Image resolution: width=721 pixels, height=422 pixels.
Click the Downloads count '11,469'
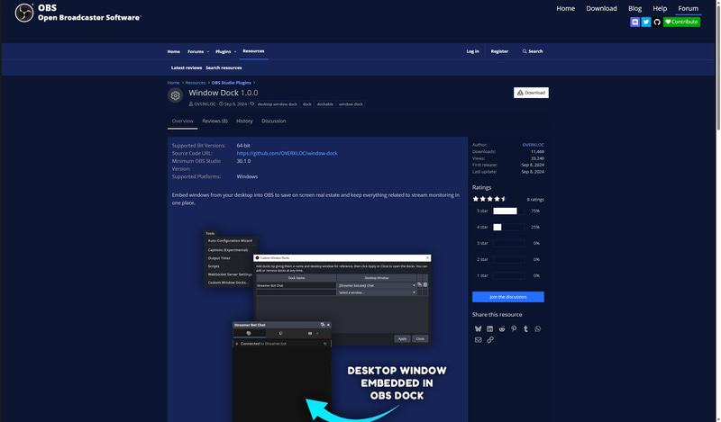coord(537,151)
